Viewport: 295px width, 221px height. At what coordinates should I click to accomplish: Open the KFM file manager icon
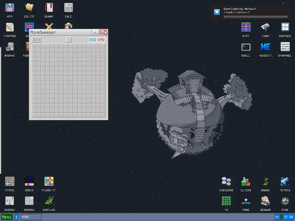tap(10, 8)
